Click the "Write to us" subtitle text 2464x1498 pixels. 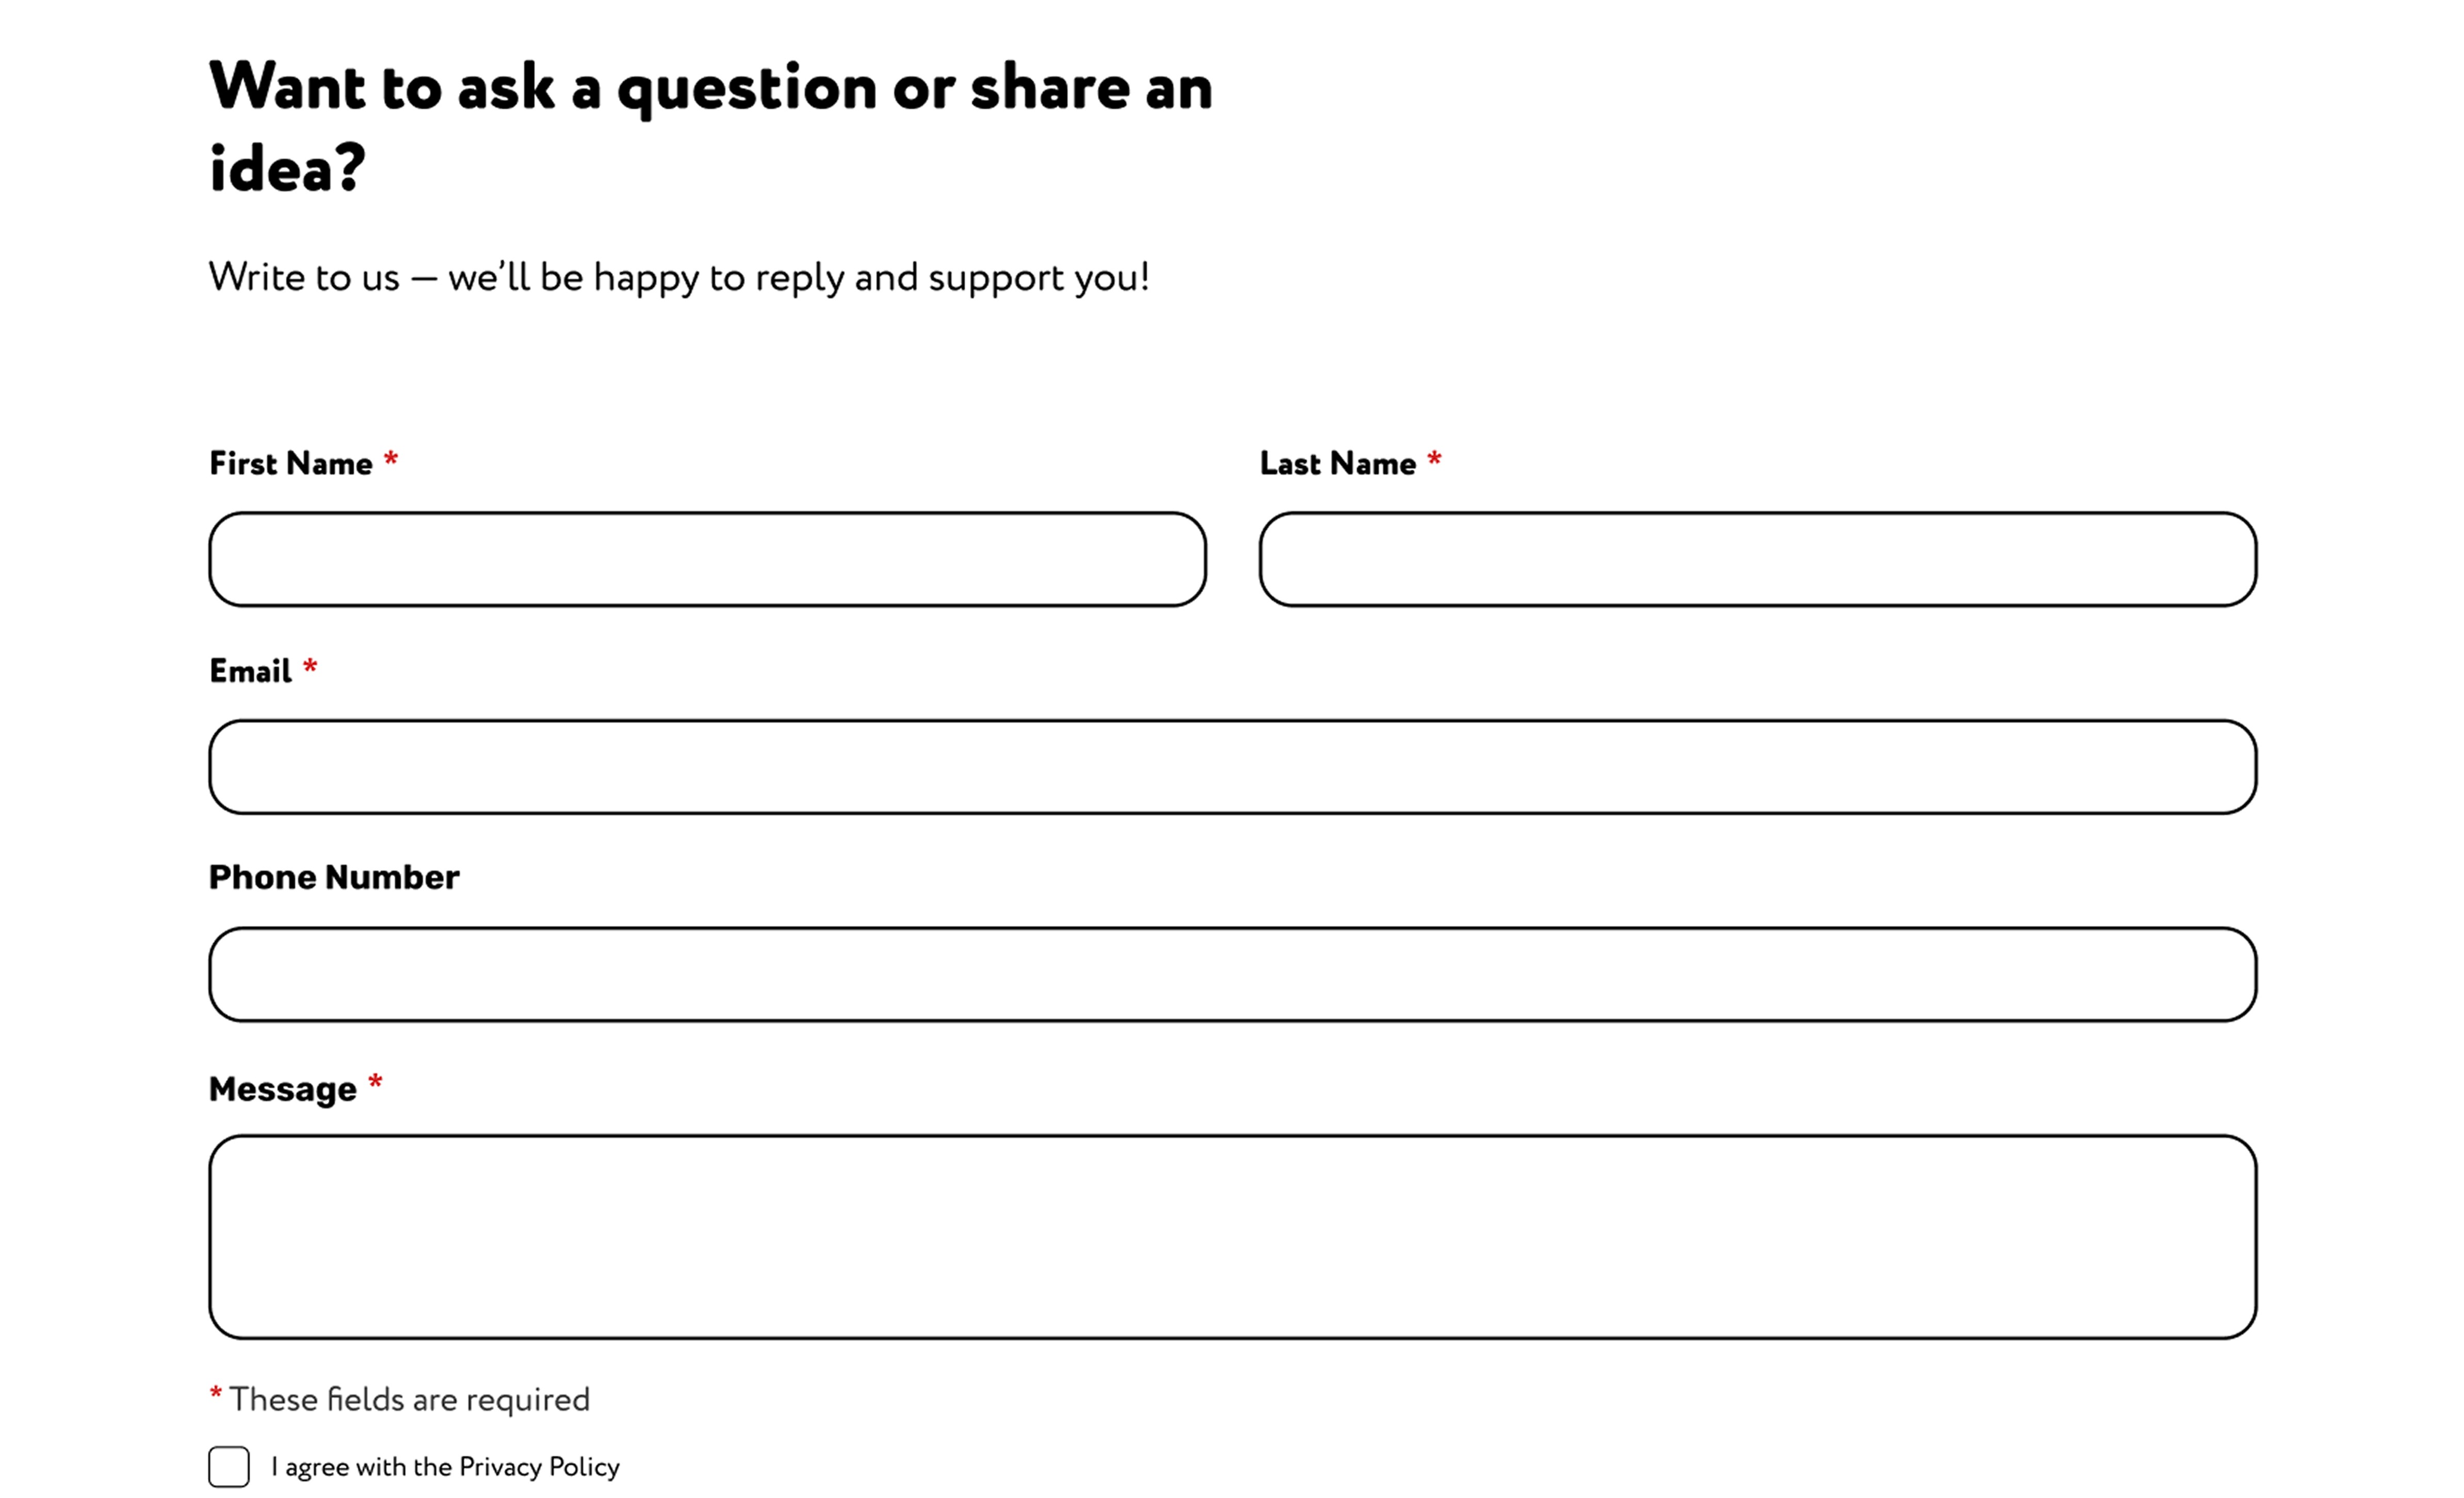(x=679, y=277)
